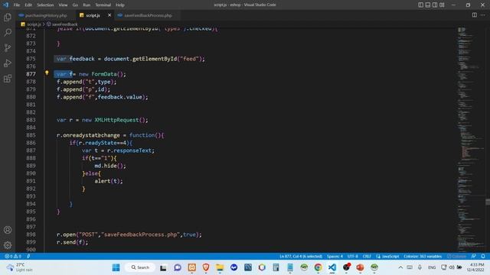This screenshot has width=490, height=275.
Task: Open the Edit menu
Action: pyautogui.click(x=28, y=5)
